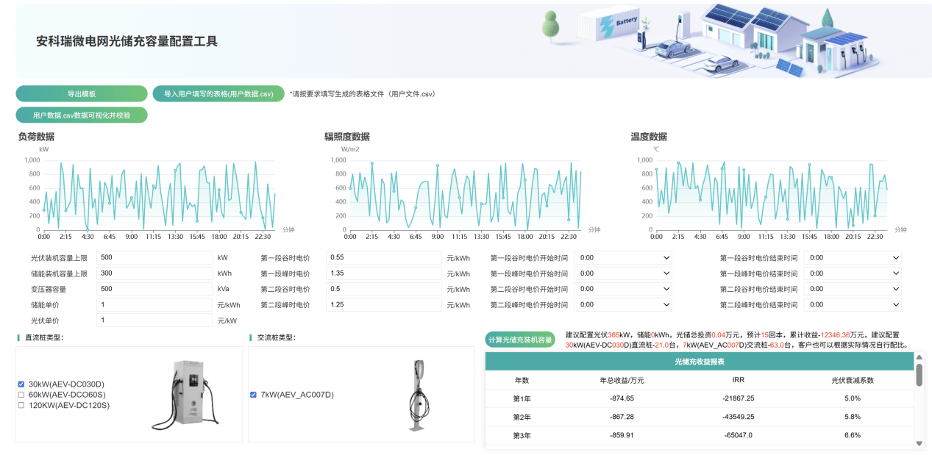This screenshot has width=932, height=455.
Task: Click the -874.65 annual profit cell
Action: pyautogui.click(x=622, y=398)
